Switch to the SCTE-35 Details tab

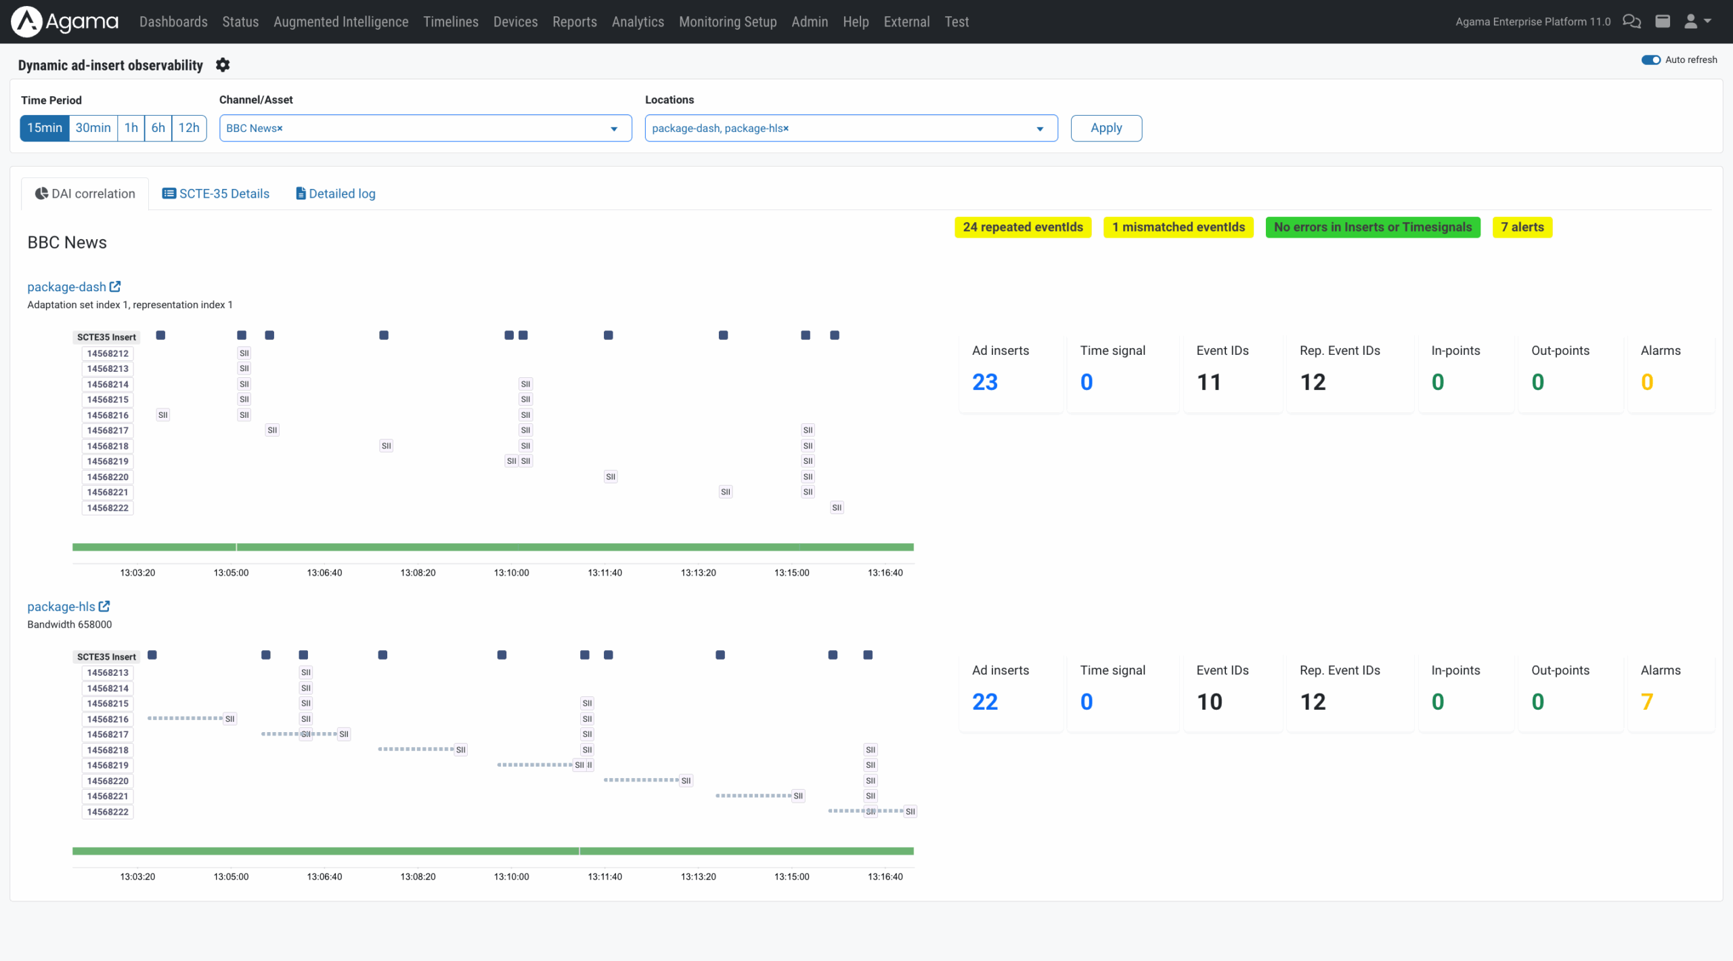[223, 193]
